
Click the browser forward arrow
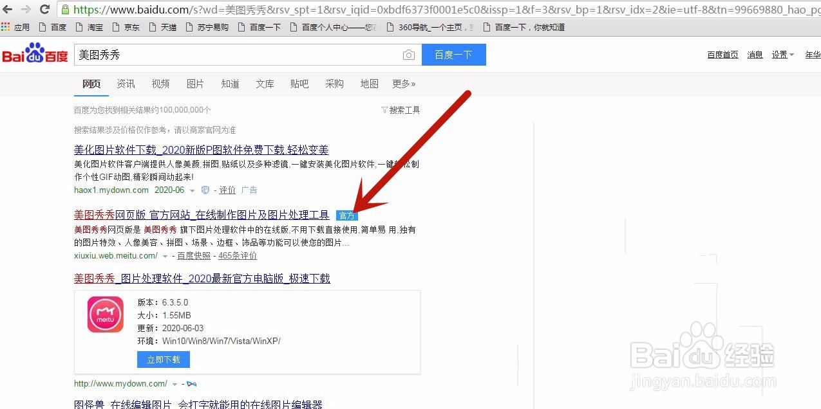coord(26,9)
